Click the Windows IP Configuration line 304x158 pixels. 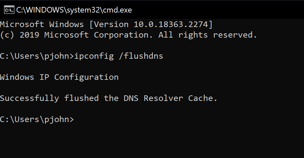[59, 77]
